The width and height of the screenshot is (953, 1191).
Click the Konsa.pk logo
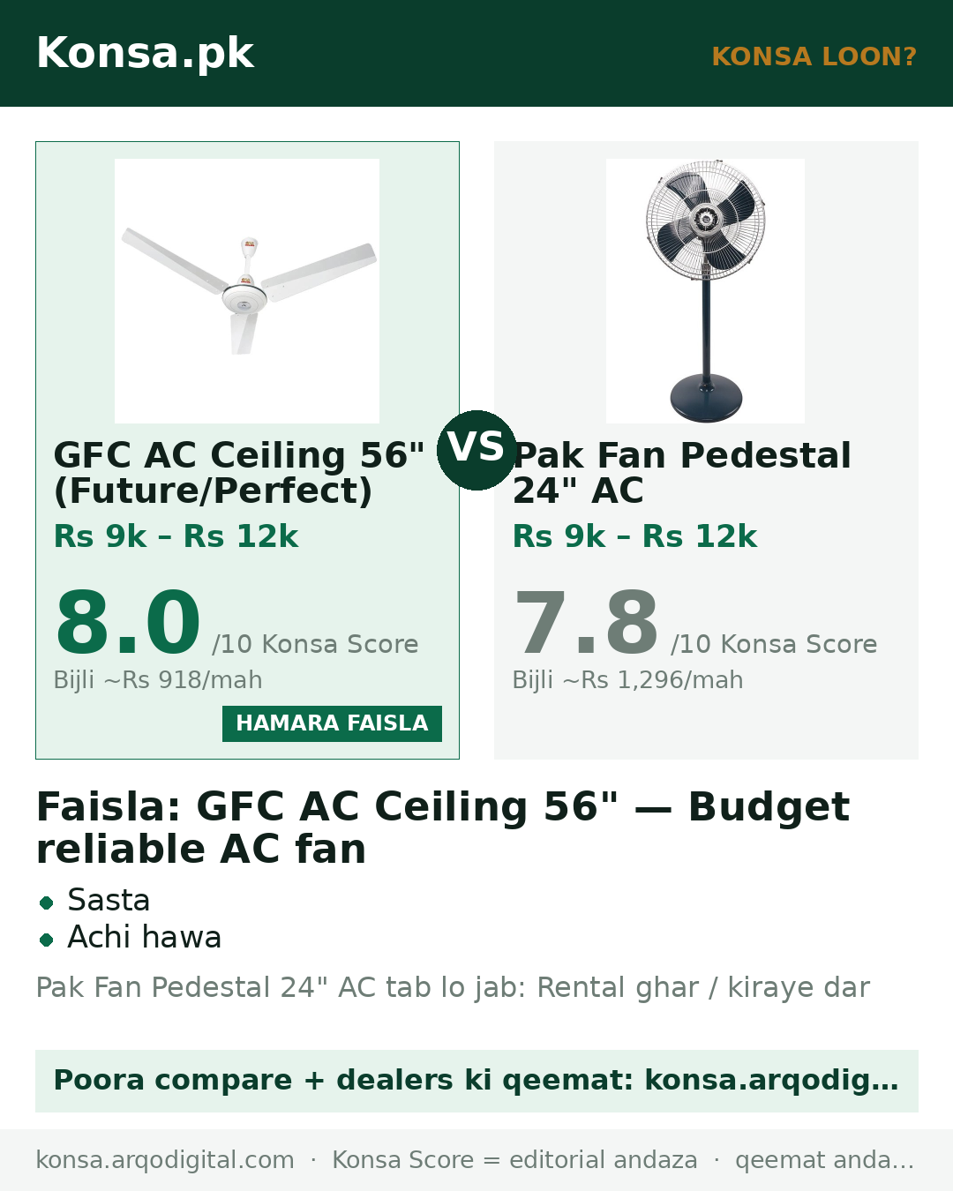pos(145,53)
